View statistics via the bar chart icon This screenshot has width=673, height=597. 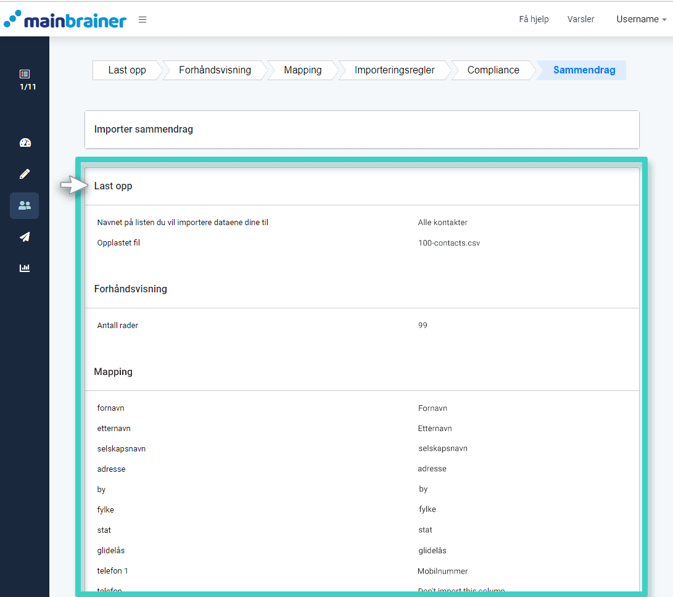point(25,268)
